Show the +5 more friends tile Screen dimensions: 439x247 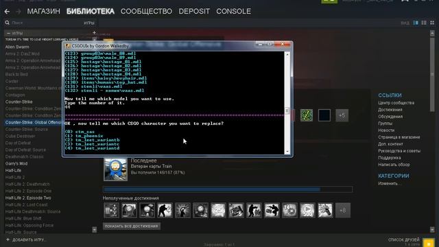(x=342, y=115)
